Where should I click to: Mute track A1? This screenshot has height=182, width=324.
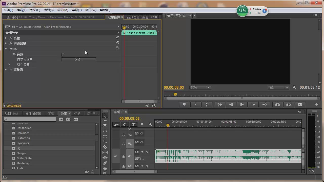coord(142,152)
